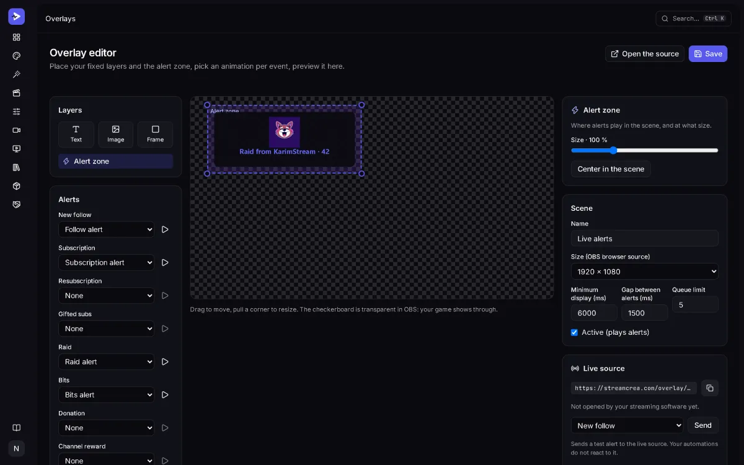Click the slider thumb at 100 %
This screenshot has width=744, height=465.
pyautogui.click(x=613, y=150)
